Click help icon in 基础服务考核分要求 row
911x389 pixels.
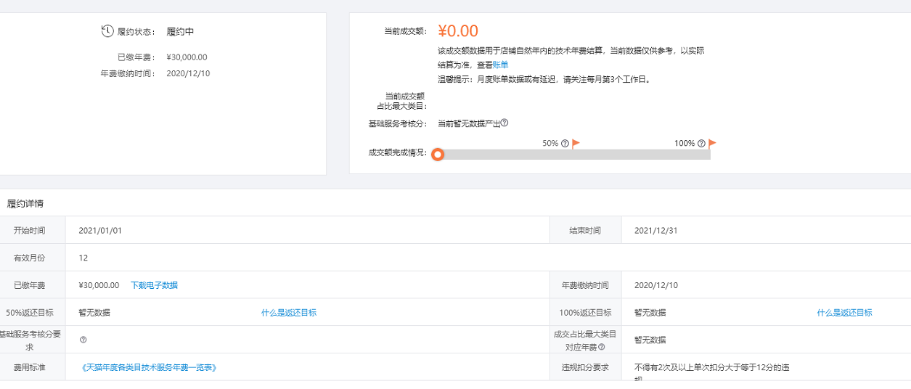83,340
